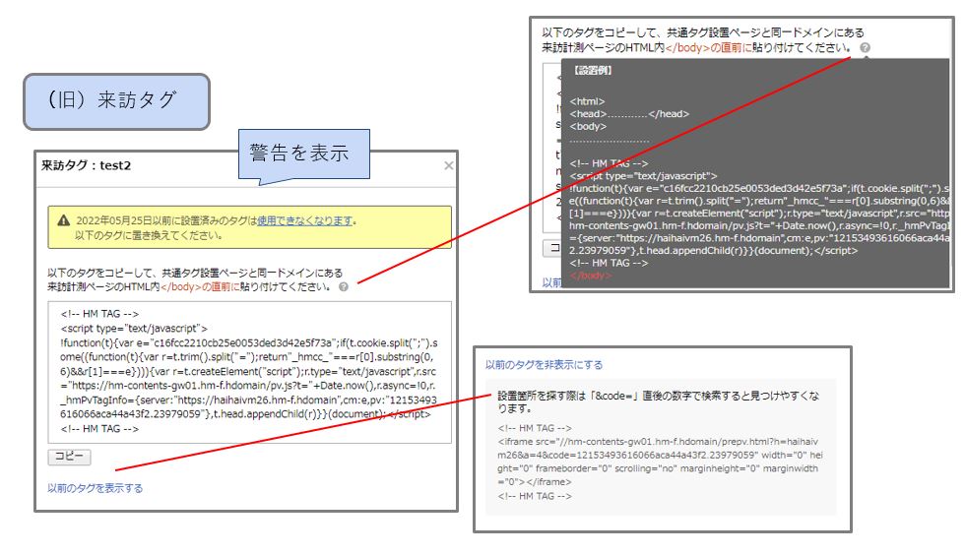Click 以前のタグを表示する link
This screenshot has width=965, height=555.
click(x=96, y=488)
